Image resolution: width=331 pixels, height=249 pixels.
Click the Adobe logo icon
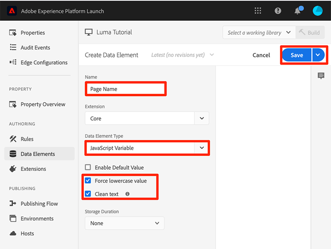(12, 11)
